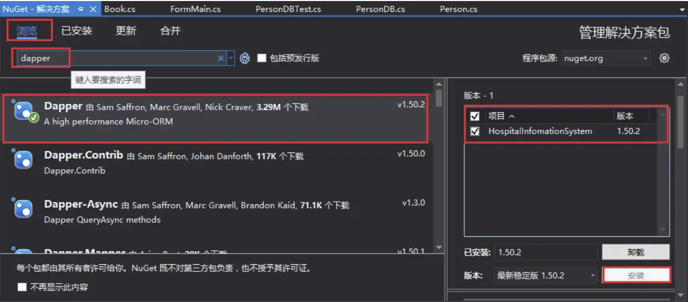Click the "71.1K 个下载" download count
The width and height of the screenshot is (688, 302).
(325, 205)
